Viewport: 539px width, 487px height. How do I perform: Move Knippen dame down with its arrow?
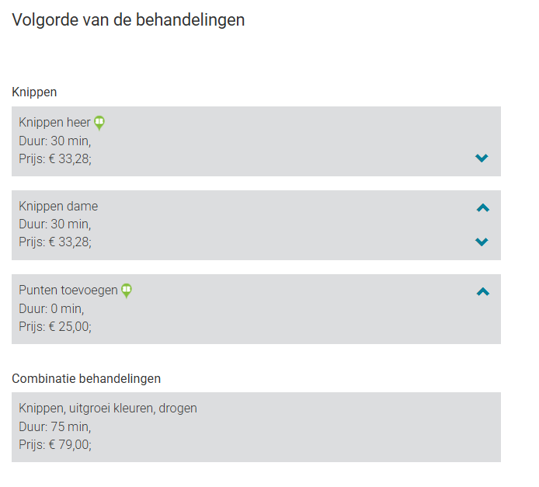[482, 242]
